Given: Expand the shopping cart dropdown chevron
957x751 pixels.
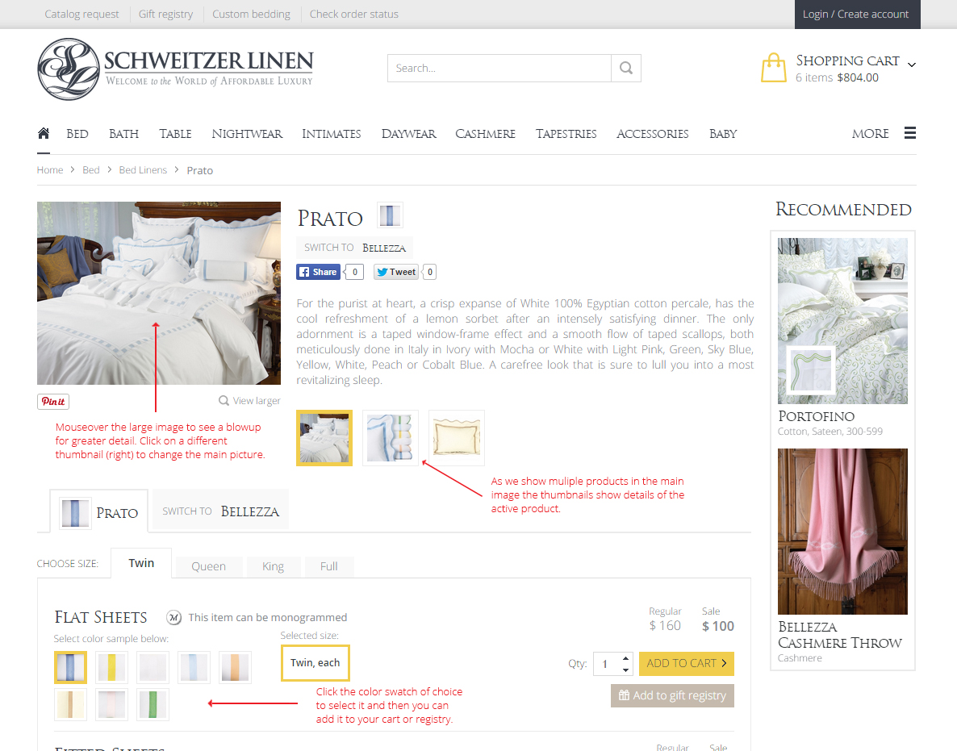Looking at the screenshot, I should click(x=912, y=63).
